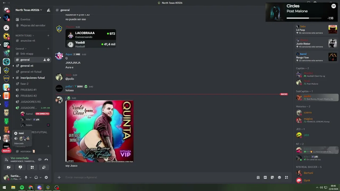Open Spotify logo in Circles overlay

click(x=334, y=6)
